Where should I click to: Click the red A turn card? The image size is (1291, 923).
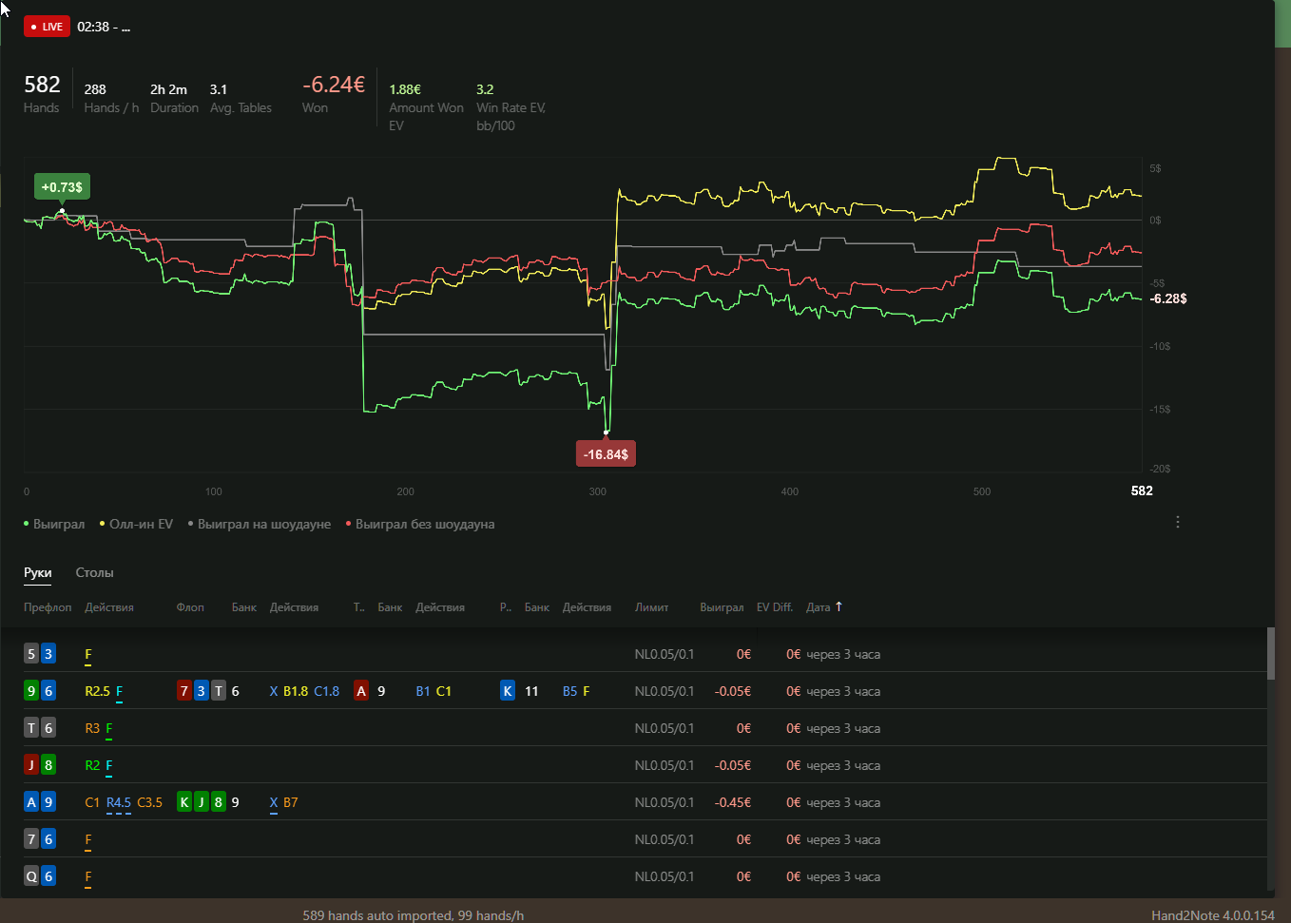click(x=361, y=691)
